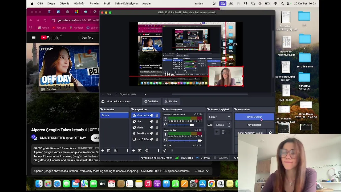Screen dimensions: 341x192
Task: Decrease Süre duration with down arrow
Action: pyautogui.click(x=229, y=126)
